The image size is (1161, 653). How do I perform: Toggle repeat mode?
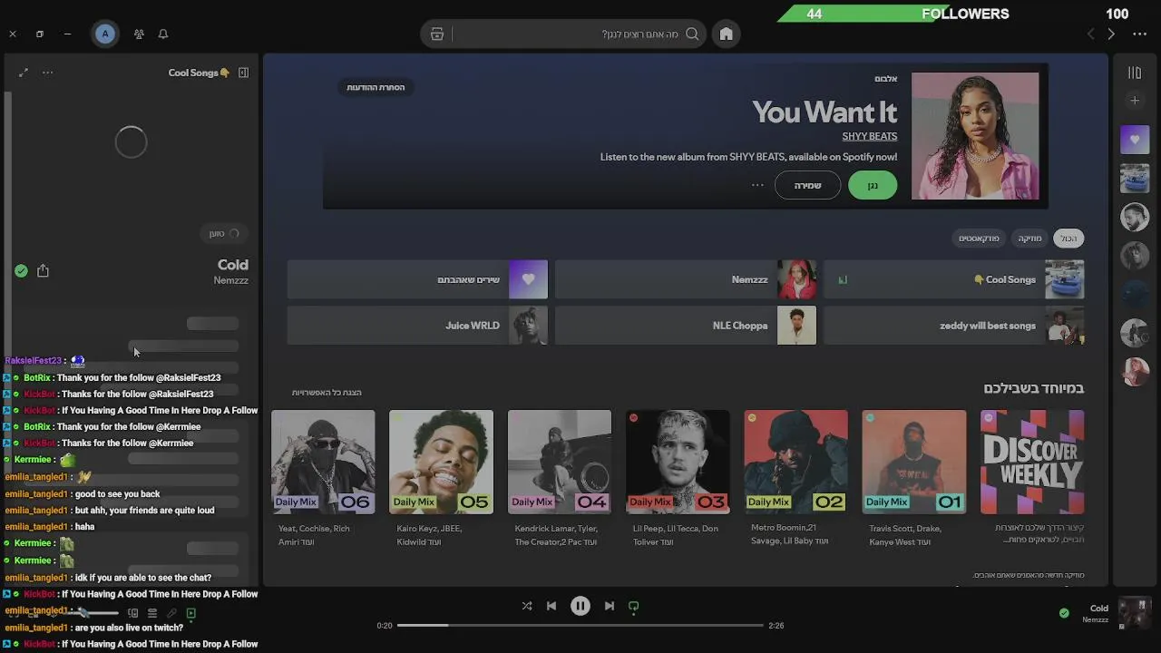pyautogui.click(x=634, y=606)
